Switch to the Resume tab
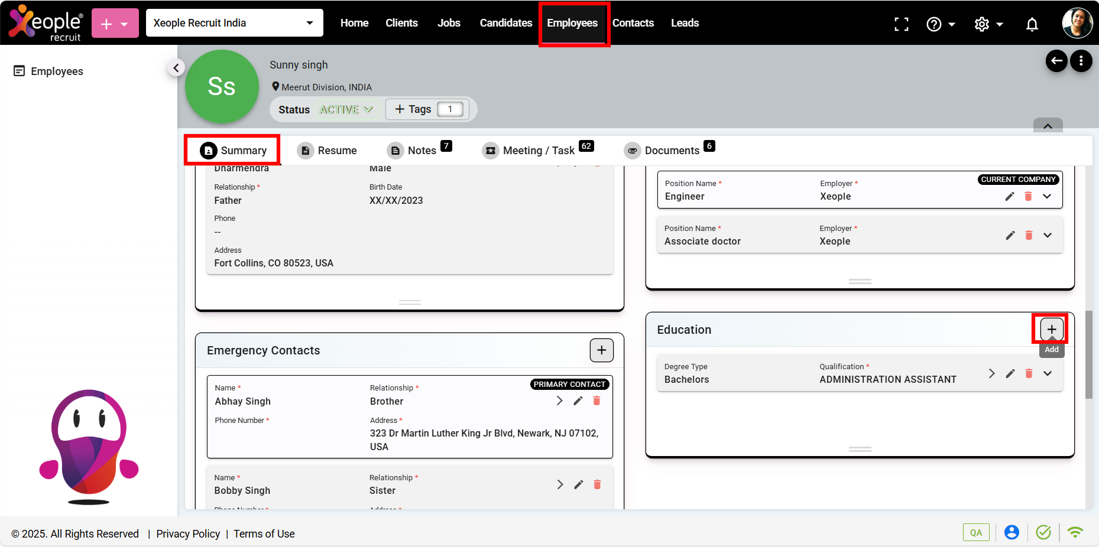Image resolution: width=1099 pixels, height=547 pixels. 327,151
